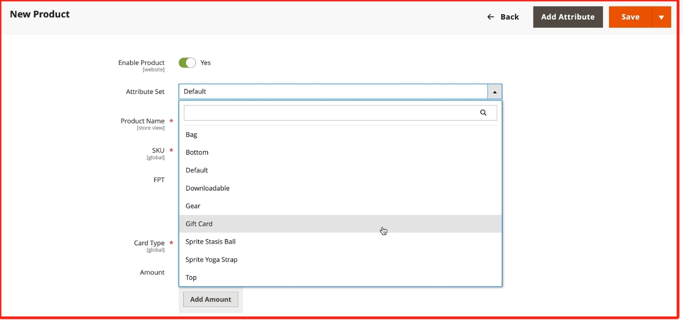Click the orange Save button
Screen dimensions: 683x320
[630, 17]
